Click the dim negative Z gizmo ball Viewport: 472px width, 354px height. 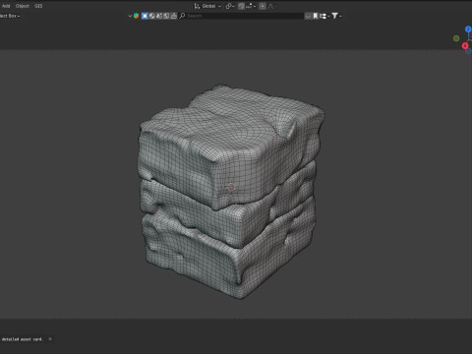[469, 51]
